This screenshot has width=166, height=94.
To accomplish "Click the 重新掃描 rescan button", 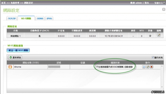I will point(15,57).
